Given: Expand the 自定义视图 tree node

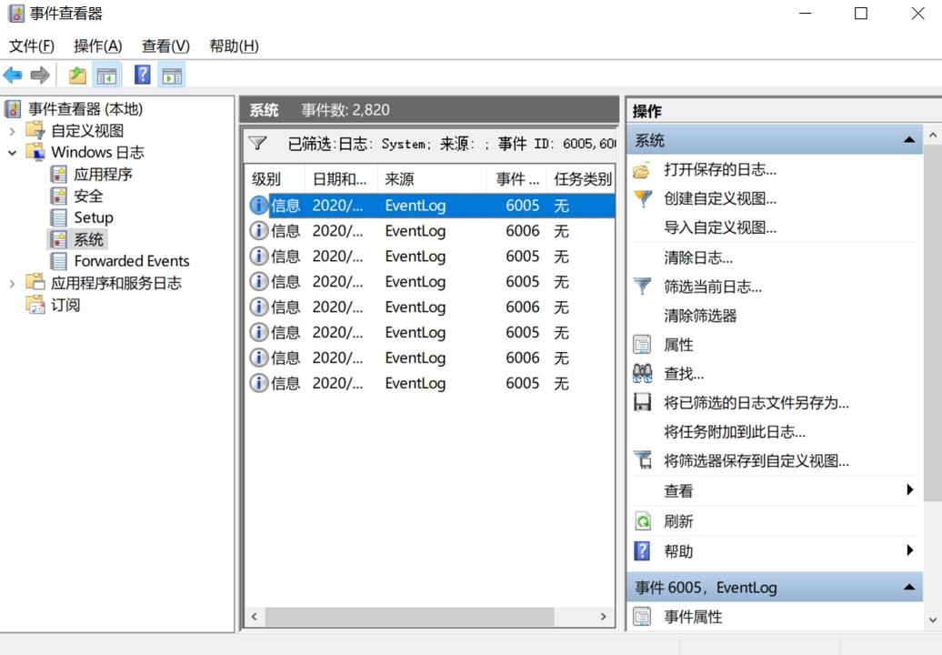Looking at the screenshot, I should click(13, 131).
